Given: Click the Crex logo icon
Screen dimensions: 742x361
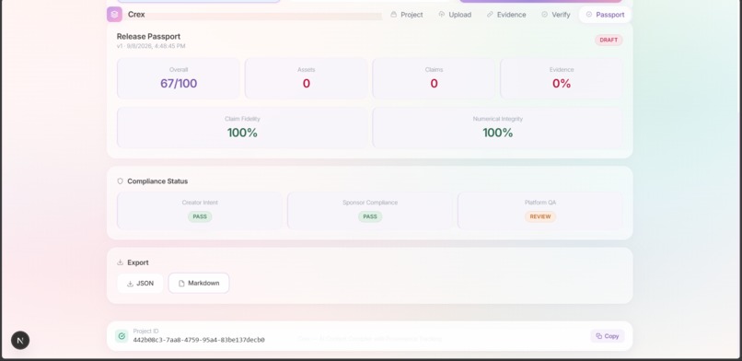Looking at the screenshot, I should point(114,14).
